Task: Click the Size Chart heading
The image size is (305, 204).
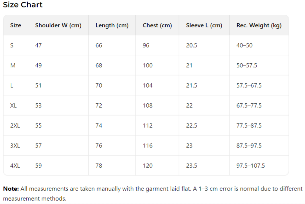Action: (x=23, y=5)
